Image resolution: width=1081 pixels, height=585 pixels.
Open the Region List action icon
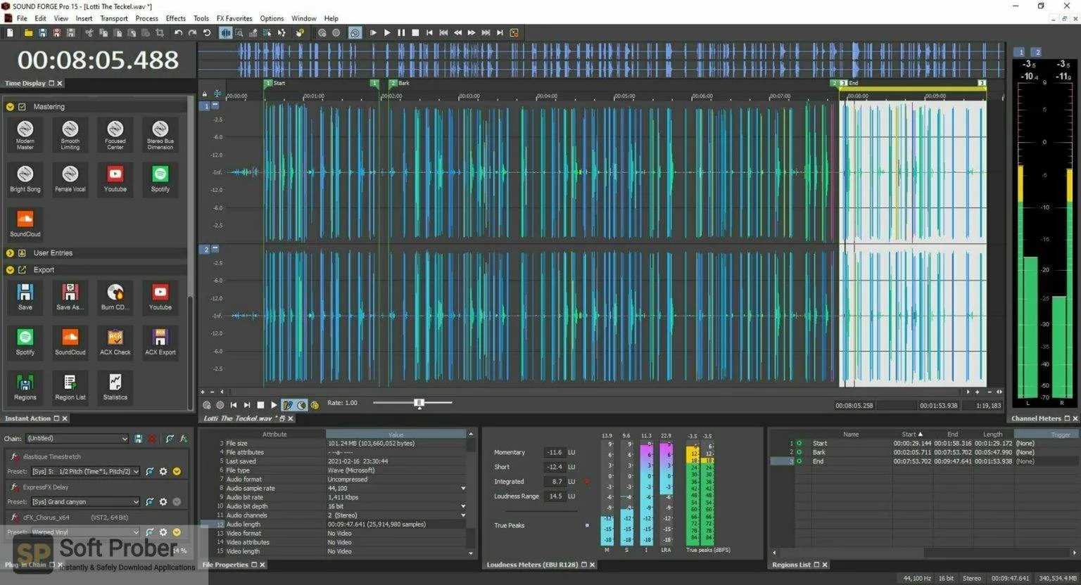click(70, 387)
